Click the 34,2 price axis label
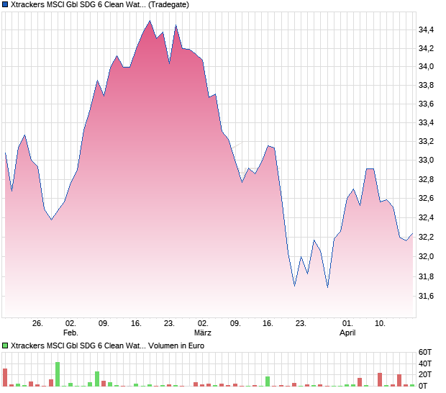 point(426,48)
